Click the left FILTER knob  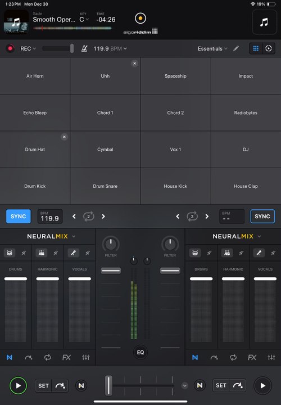point(111,244)
